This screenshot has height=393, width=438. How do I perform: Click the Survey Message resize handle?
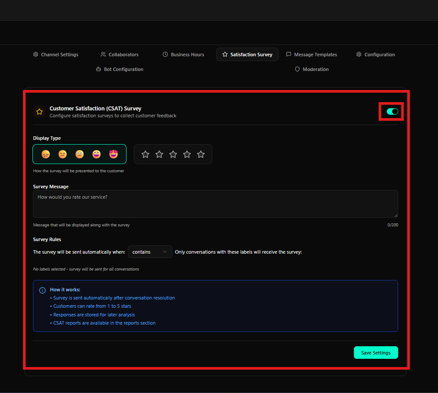(396, 215)
